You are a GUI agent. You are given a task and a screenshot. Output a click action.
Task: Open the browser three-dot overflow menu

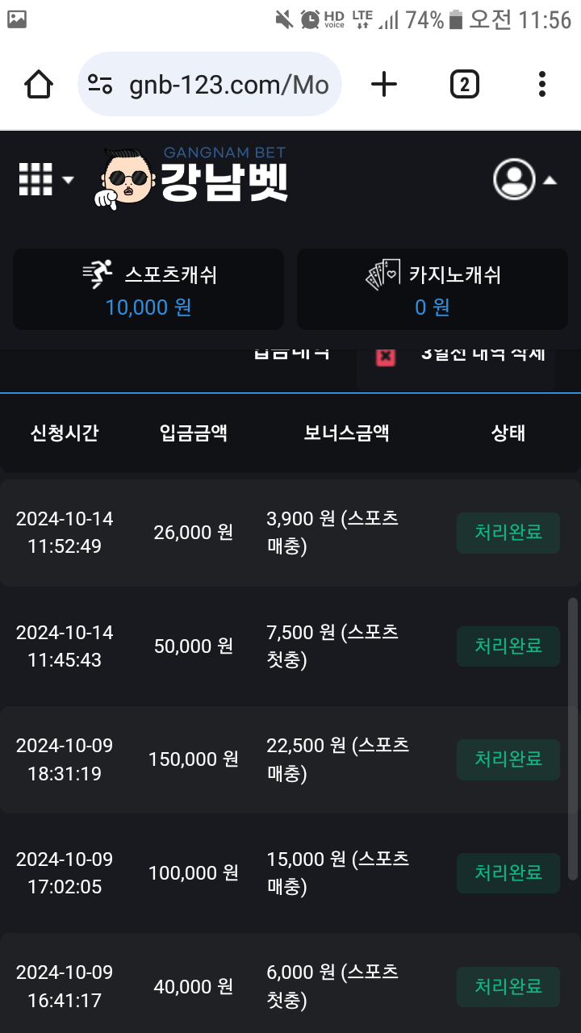pyautogui.click(x=541, y=84)
